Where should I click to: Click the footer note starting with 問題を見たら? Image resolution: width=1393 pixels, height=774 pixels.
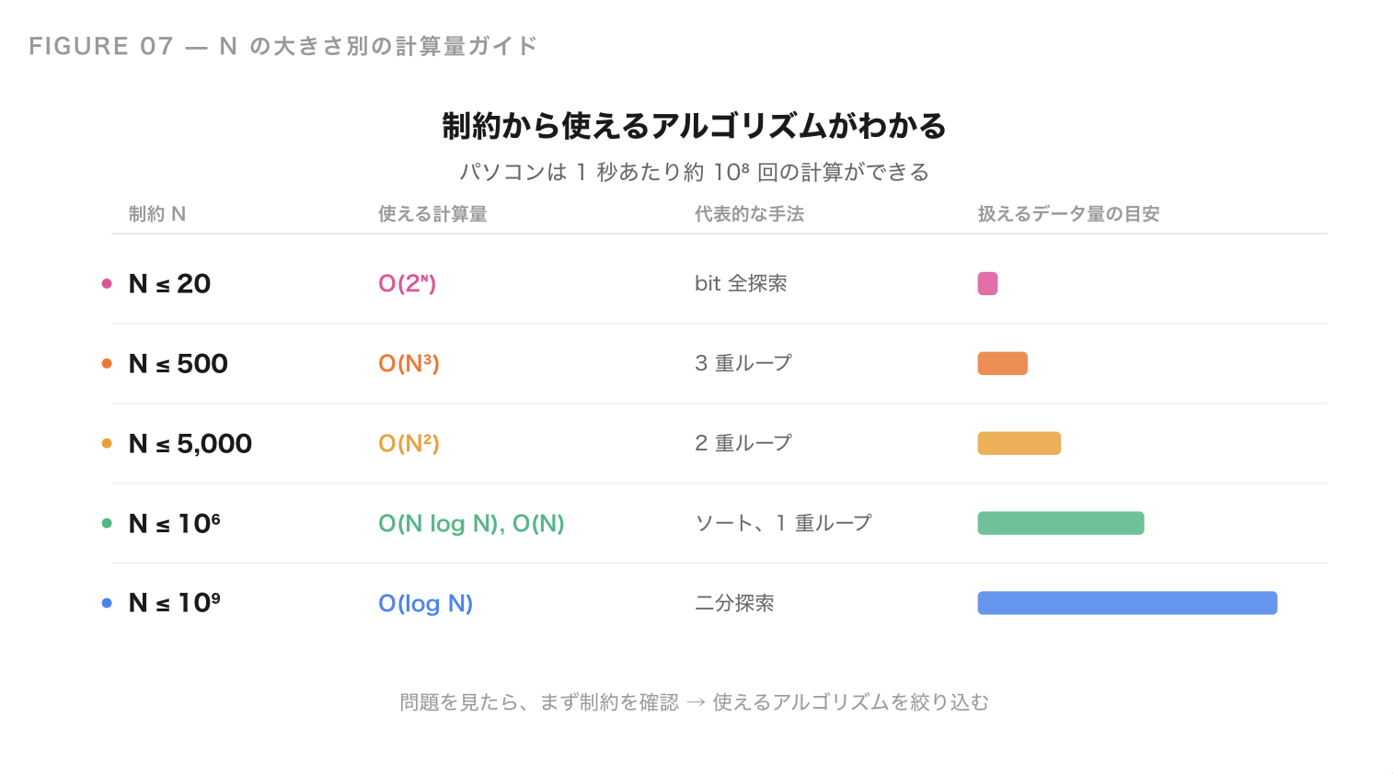coord(694,702)
